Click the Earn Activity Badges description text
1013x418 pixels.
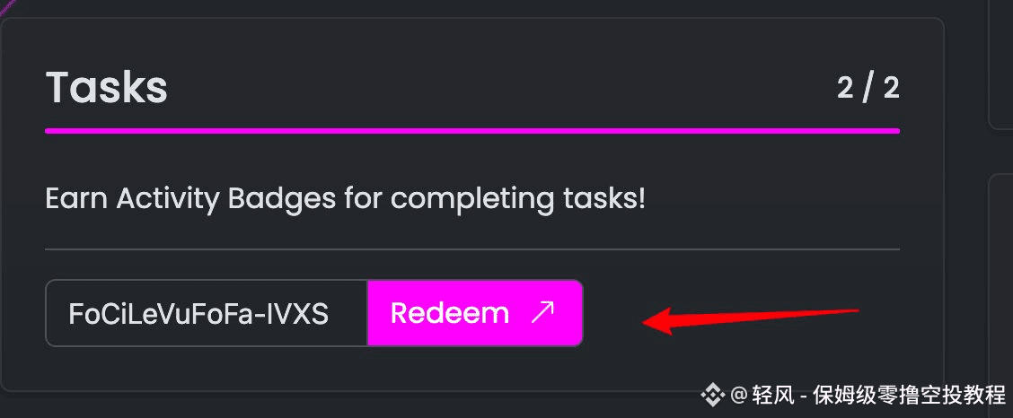[x=346, y=199]
